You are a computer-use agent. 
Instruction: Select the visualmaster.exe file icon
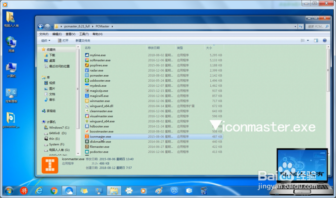pyautogui.click(x=87, y=116)
